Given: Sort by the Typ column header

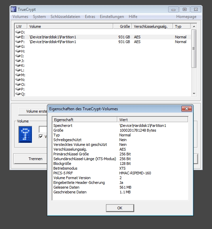Looking at the screenshot, I should 182,26.
